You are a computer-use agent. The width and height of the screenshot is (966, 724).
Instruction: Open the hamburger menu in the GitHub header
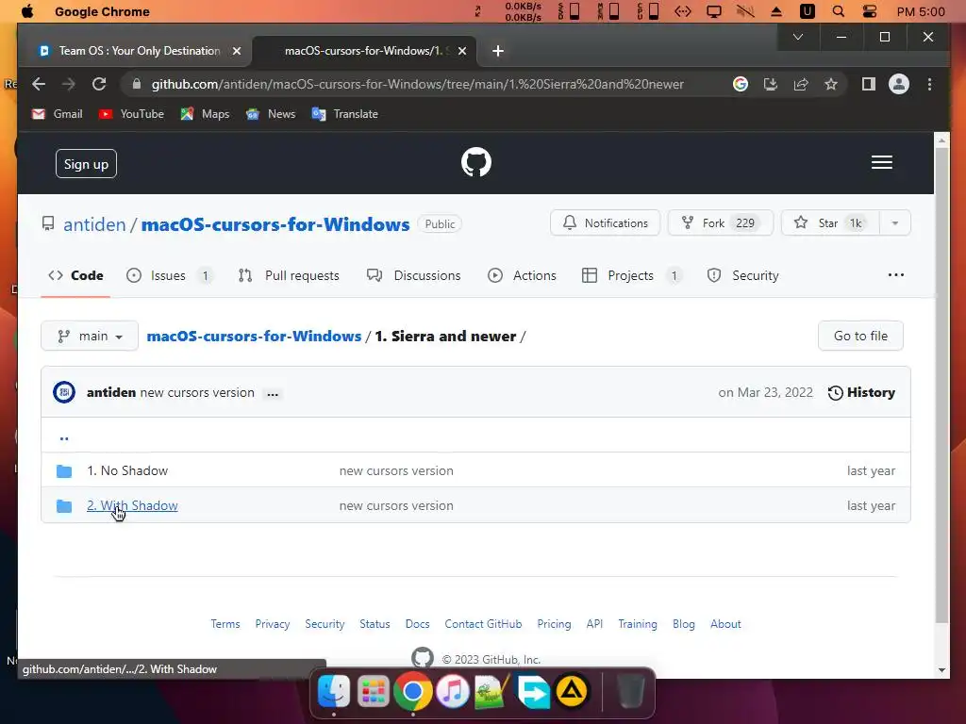click(882, 162)
